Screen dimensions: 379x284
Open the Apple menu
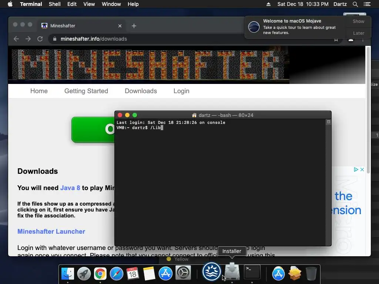(x=10, y=4)
